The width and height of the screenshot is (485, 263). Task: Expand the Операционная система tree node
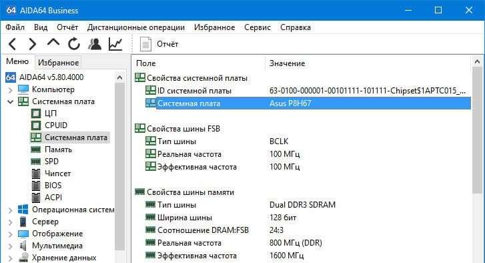tap(10, 210)
